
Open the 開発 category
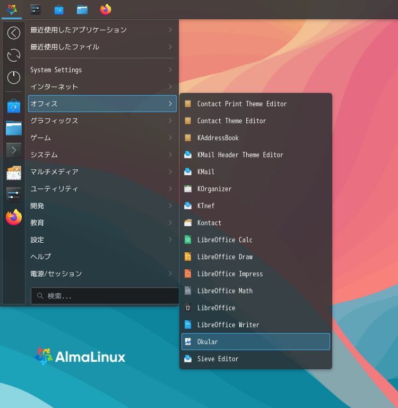pyautogui.click(x=102, y=206)
